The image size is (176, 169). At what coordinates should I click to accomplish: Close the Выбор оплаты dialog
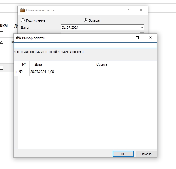tap(150, 38)
